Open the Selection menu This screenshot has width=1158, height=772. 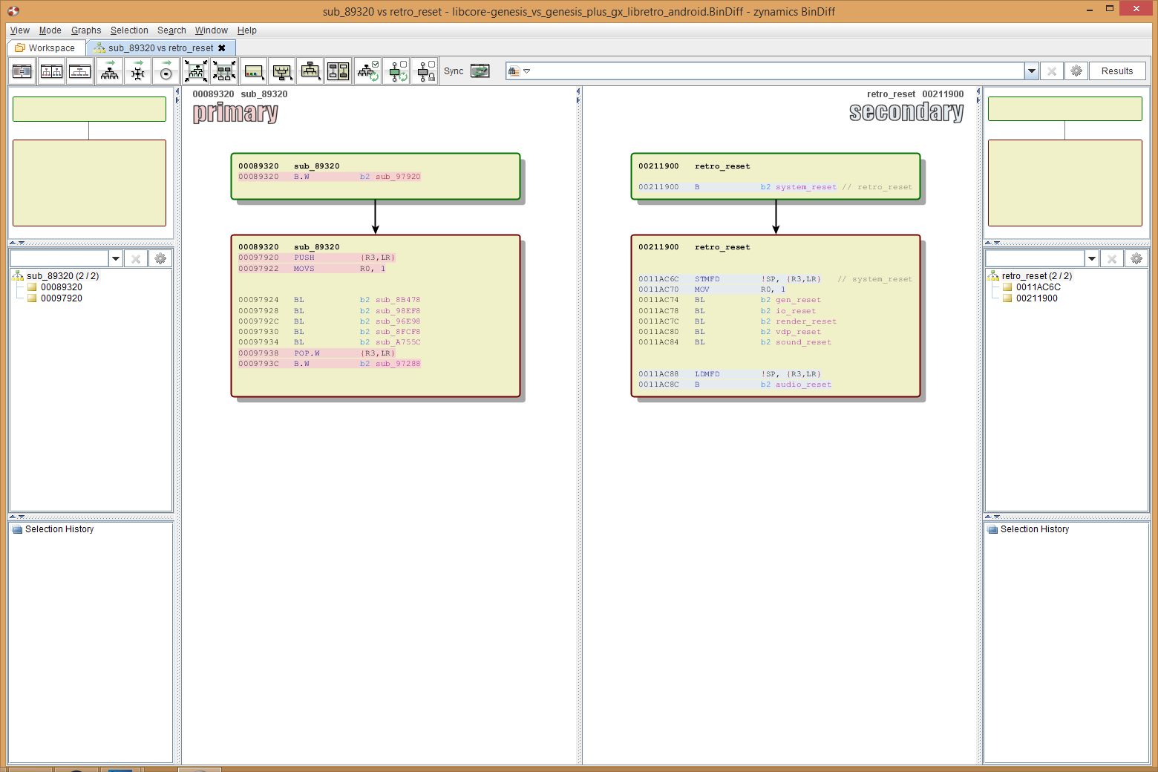pos(129,30)
